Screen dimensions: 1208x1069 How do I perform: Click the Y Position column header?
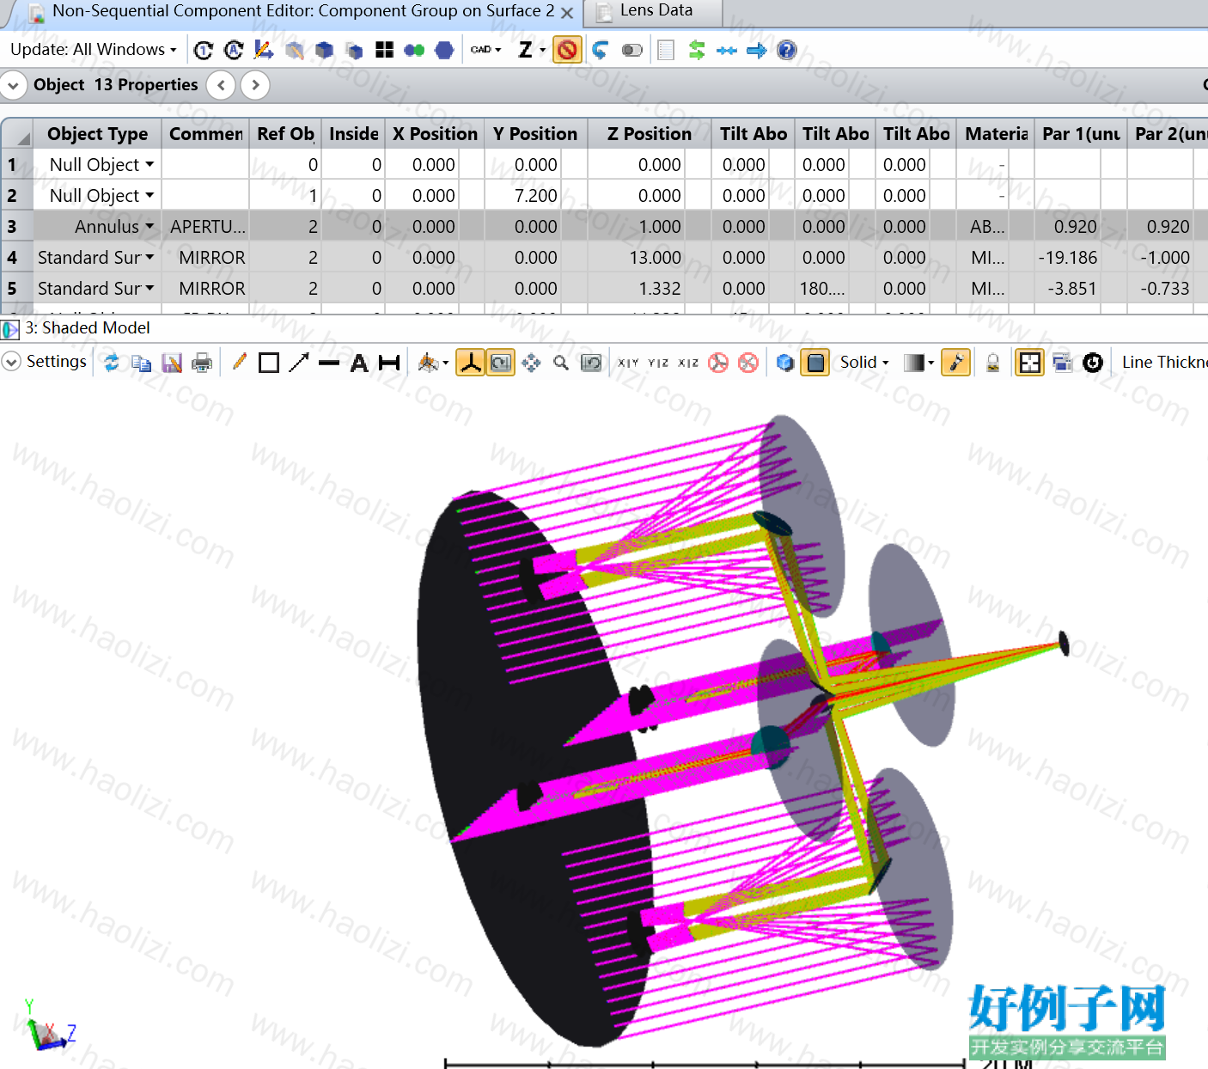point(535,133)
